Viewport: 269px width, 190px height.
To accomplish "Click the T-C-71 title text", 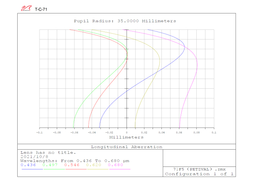I will coord(41,9).
